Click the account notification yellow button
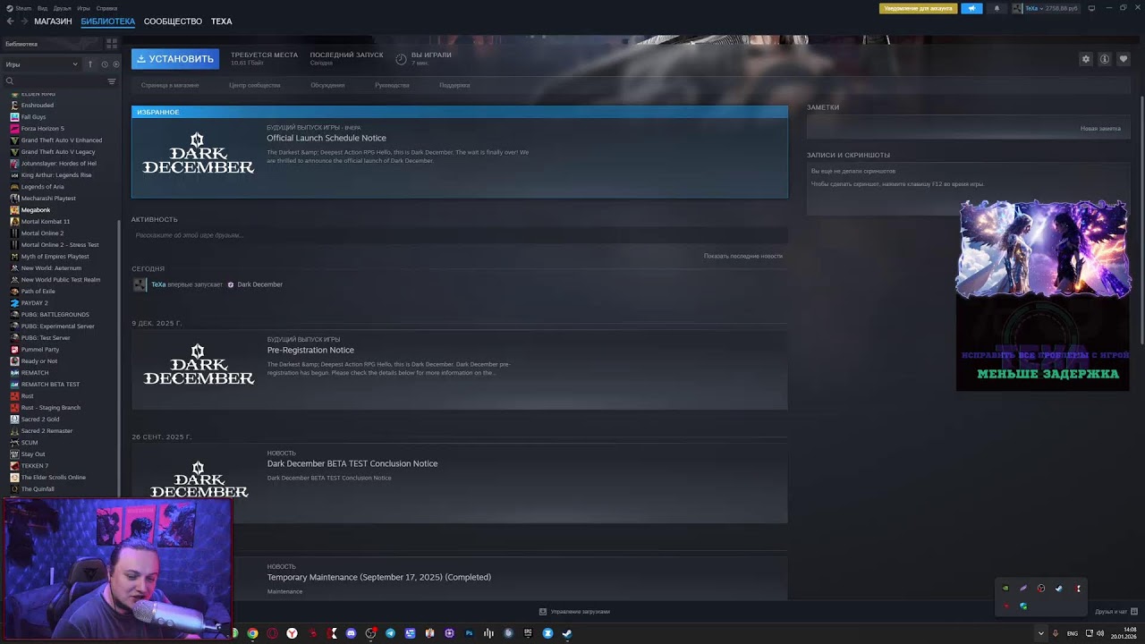 click(x=918, y=8)
